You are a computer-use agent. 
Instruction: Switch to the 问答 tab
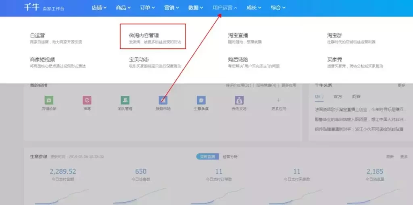[x=357, y=97]
